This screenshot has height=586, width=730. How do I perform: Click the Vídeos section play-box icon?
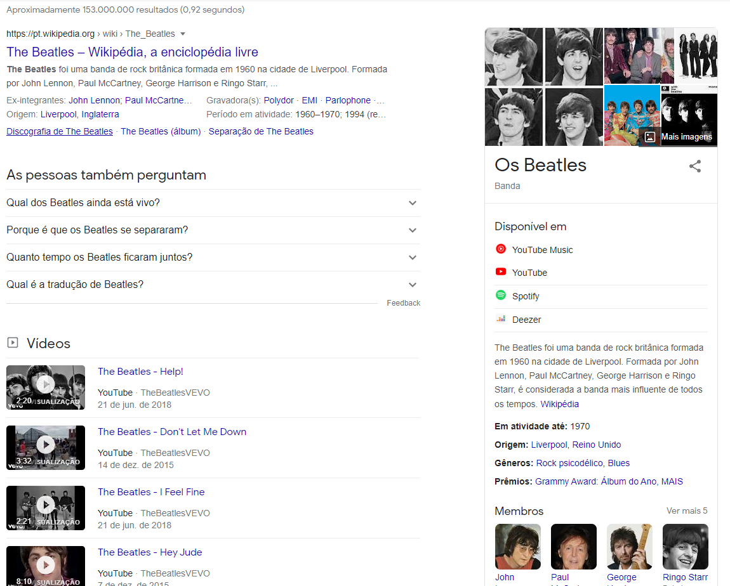click(x=13, y=342)
